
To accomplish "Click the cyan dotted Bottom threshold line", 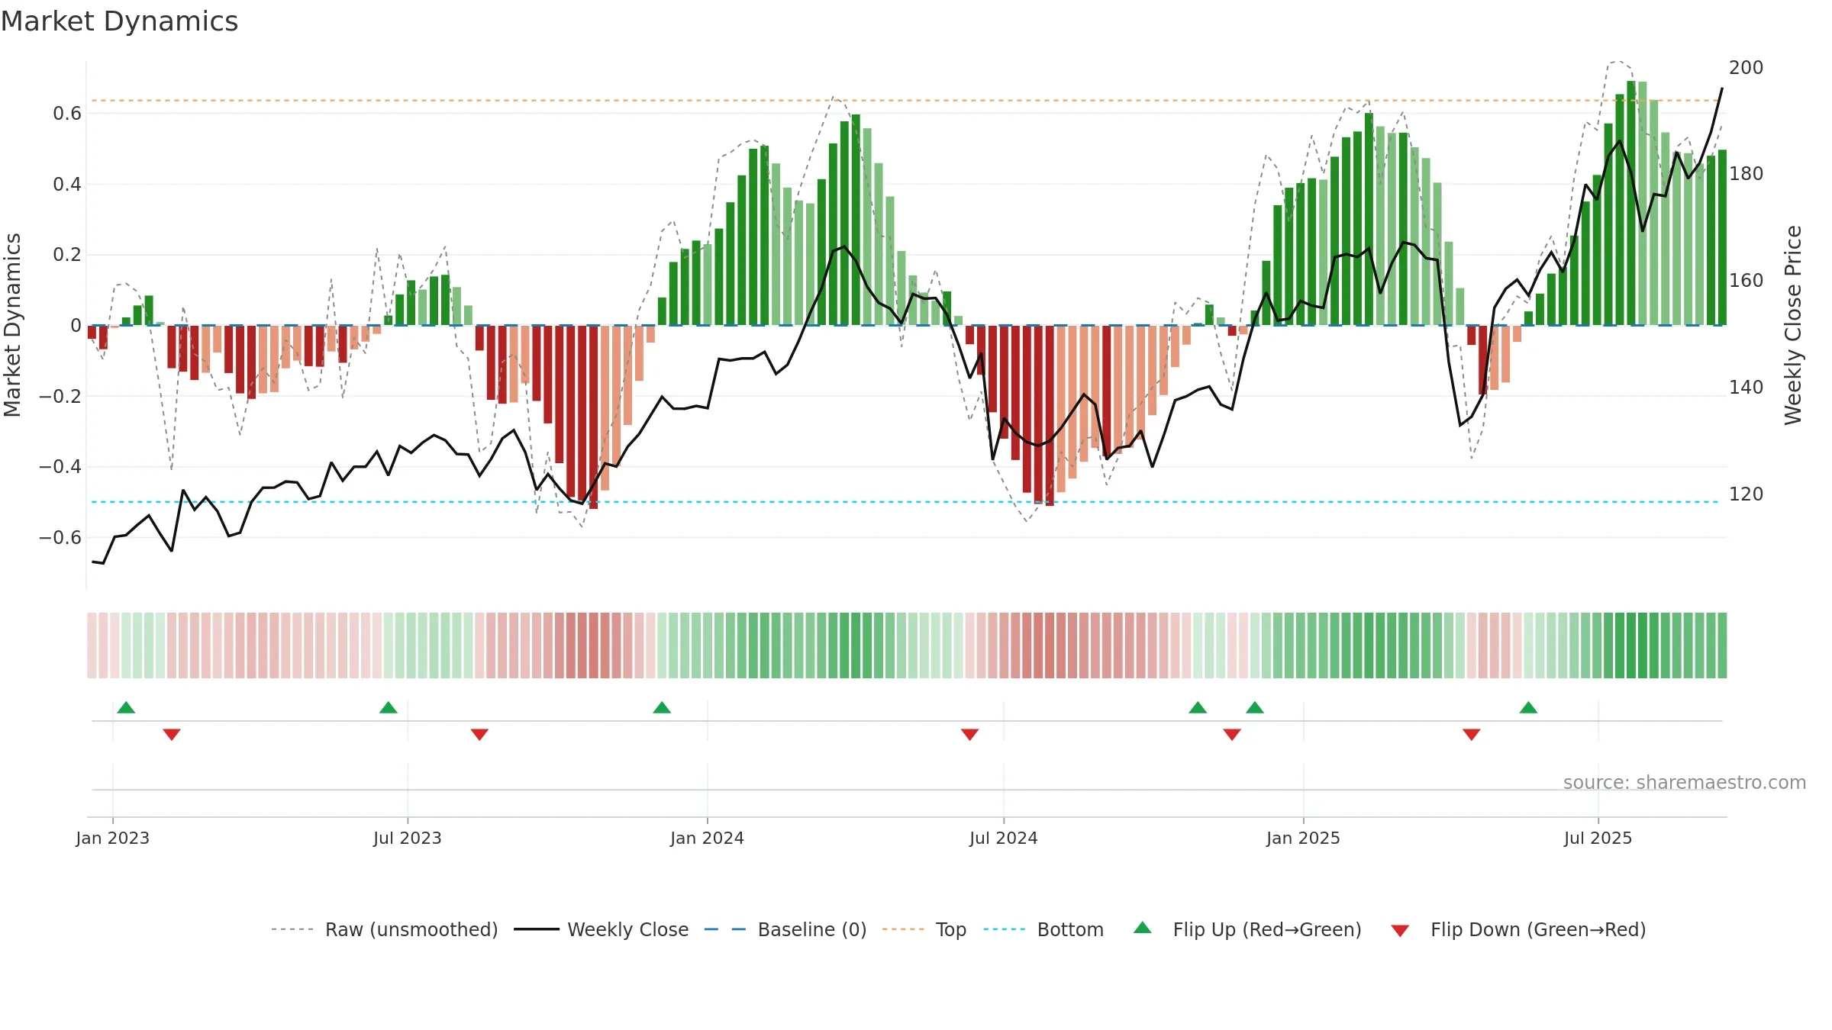I will (x=905, y=502).
